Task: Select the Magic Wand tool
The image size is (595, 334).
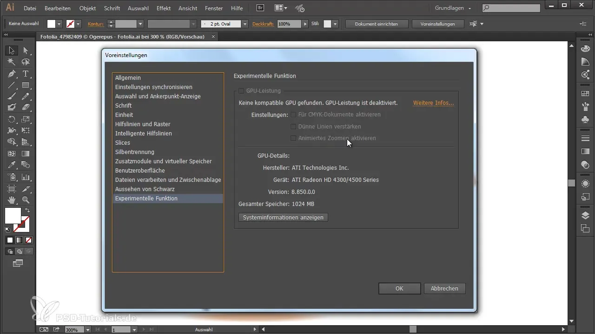Action: [12, 62]
